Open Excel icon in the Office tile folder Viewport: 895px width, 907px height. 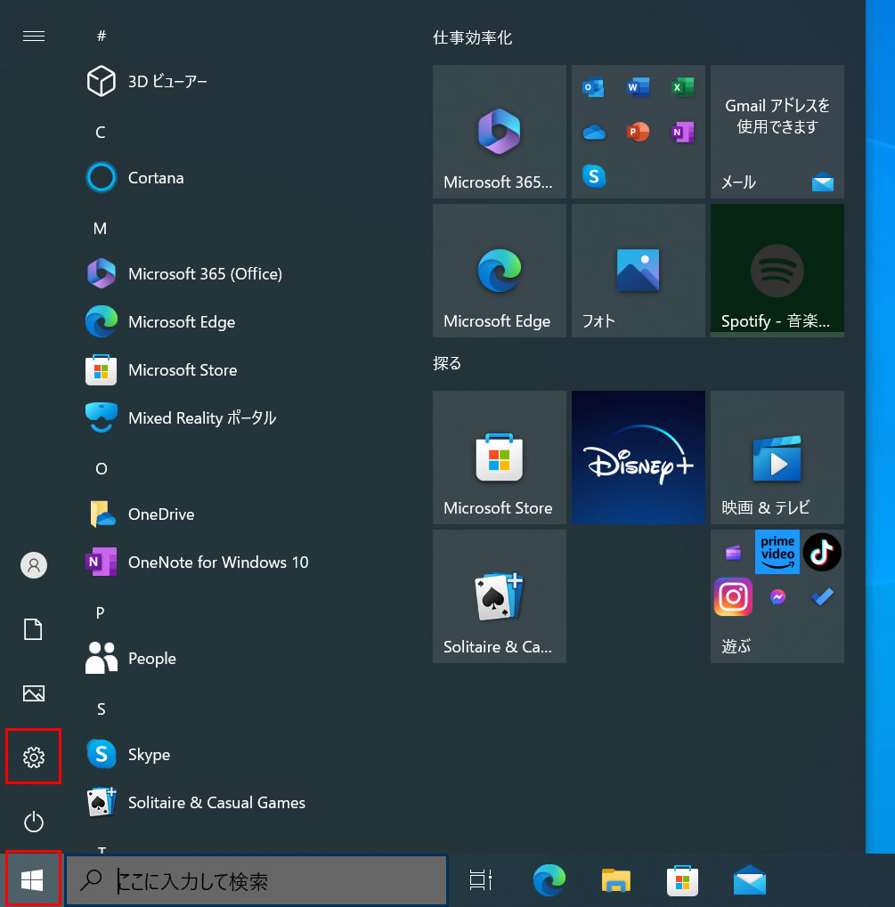682,87
